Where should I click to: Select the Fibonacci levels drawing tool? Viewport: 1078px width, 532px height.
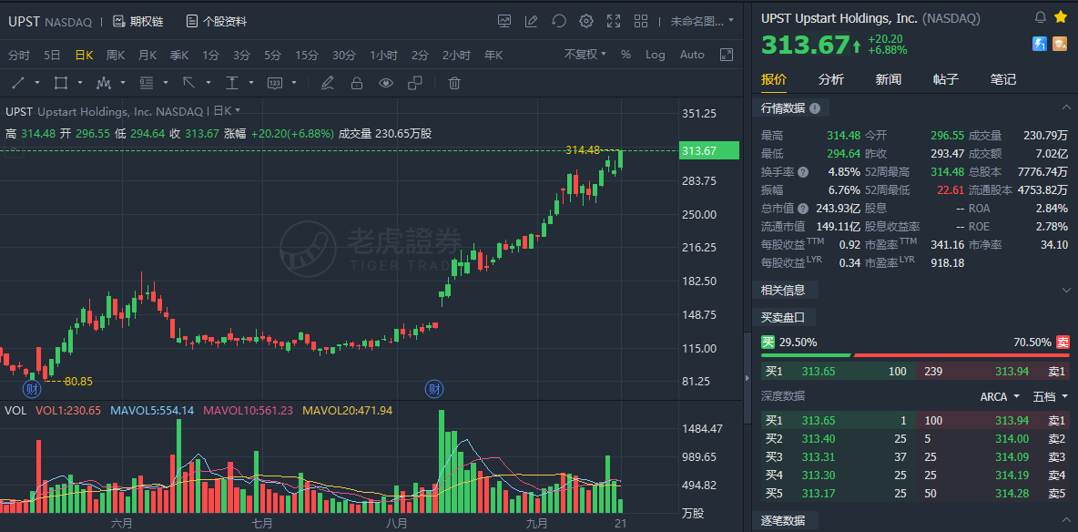[x=146, y=83]
